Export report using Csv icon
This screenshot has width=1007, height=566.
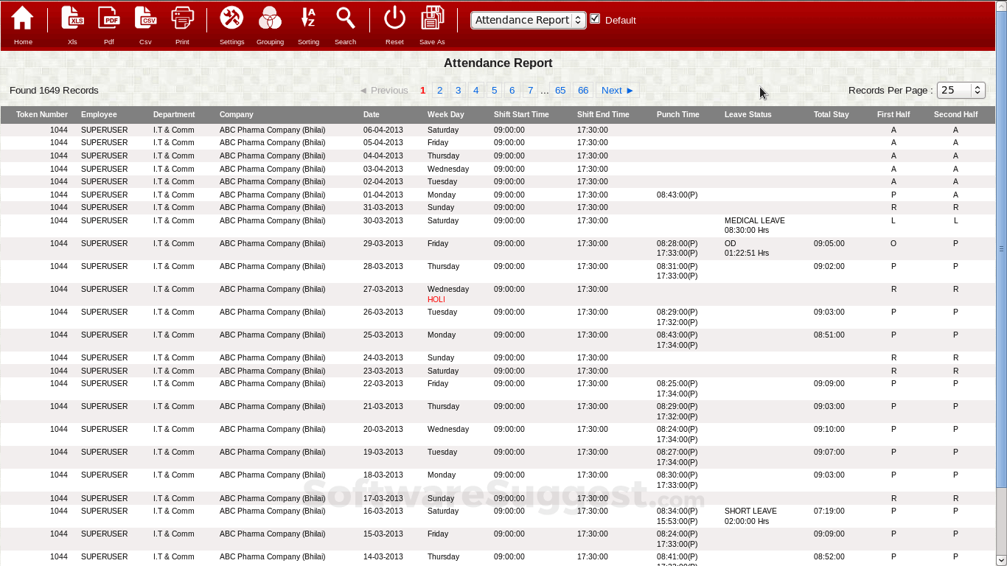pyautogui.click(x=145, y=18)
